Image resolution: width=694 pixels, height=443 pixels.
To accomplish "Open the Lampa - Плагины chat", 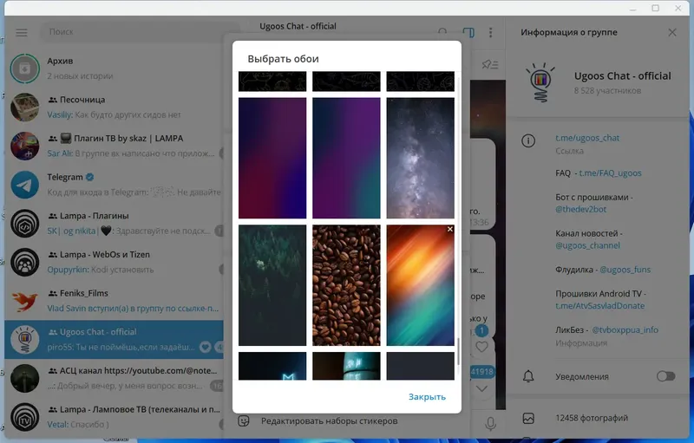I will coord(115,224).
